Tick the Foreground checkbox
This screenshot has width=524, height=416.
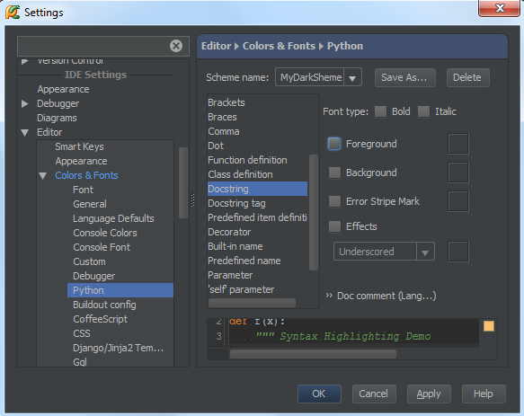(334, 144)
